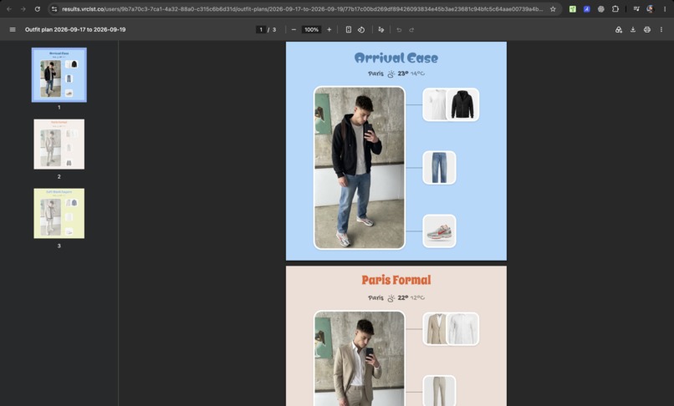
Task: Click the blue jeans item image
Action: coord(439,168)
